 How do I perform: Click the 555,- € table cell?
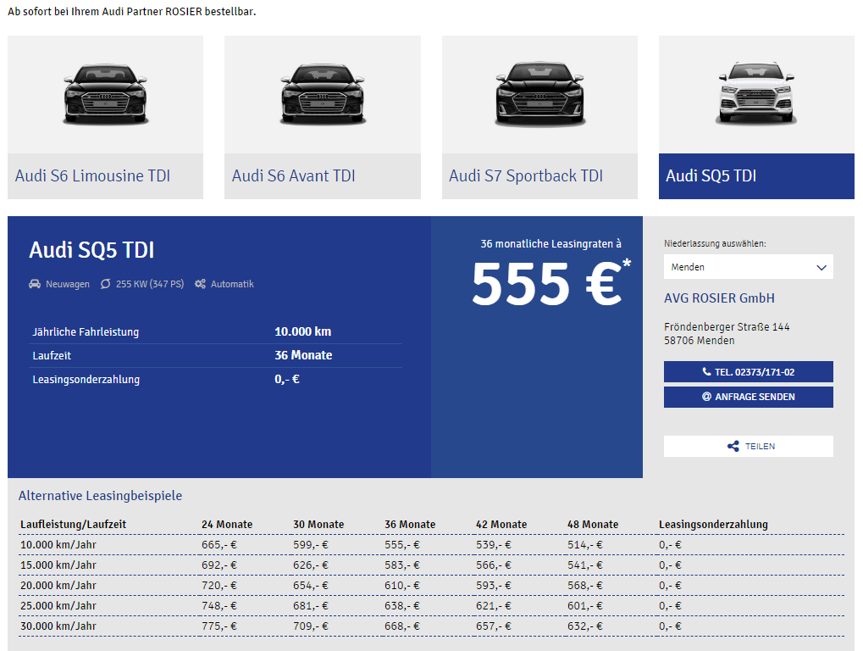(401, 545)
